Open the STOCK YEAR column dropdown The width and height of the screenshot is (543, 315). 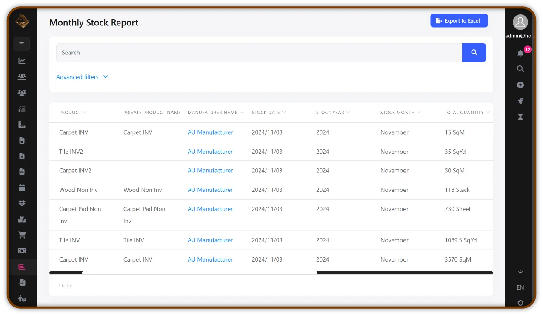coord(348,112)
